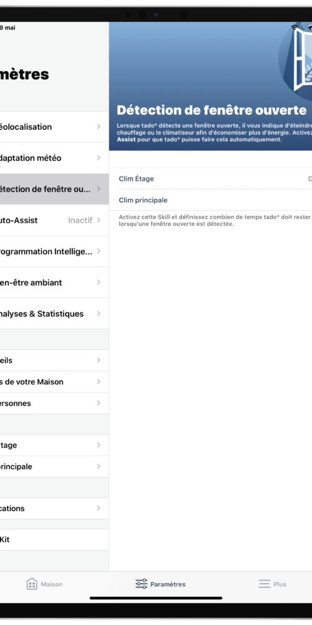Tap the Plus hamburger menu icon
The height and width of the screenshot is (625, 312).
coord(264,584)
